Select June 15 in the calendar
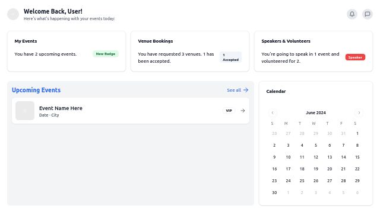The width and height of the screenshot is (380, 213). click(357, 157)
